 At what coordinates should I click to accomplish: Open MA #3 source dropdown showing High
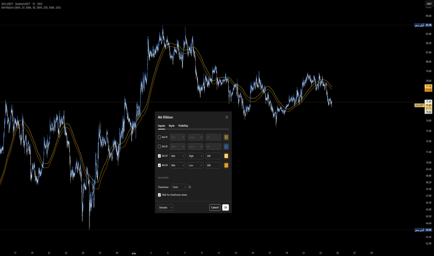coord(196,156)
